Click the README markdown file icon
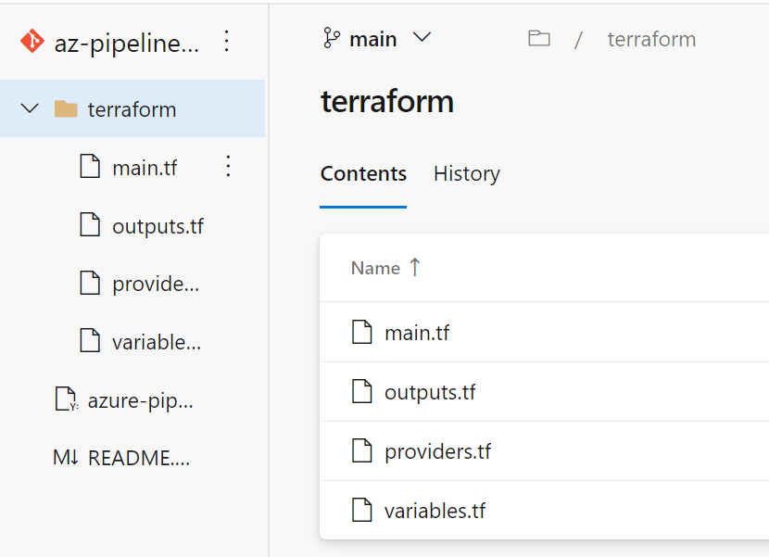Viewport: 769px width, 557px height. point(66,458)
